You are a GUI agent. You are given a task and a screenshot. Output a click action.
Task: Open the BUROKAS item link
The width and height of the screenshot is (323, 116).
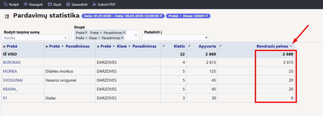pos(12,62)
